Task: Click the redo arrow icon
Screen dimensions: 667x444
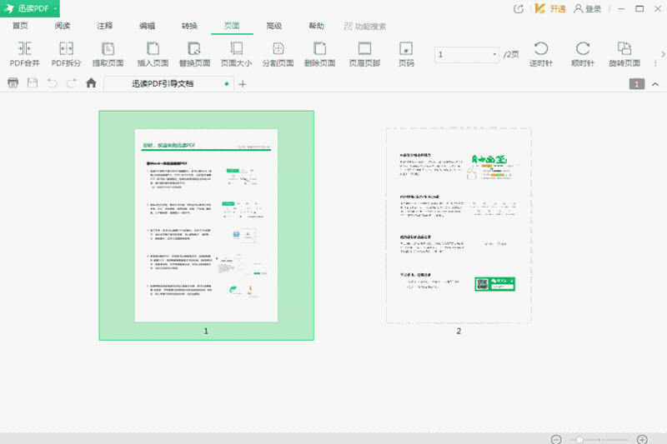Action: tap(71, 82)
